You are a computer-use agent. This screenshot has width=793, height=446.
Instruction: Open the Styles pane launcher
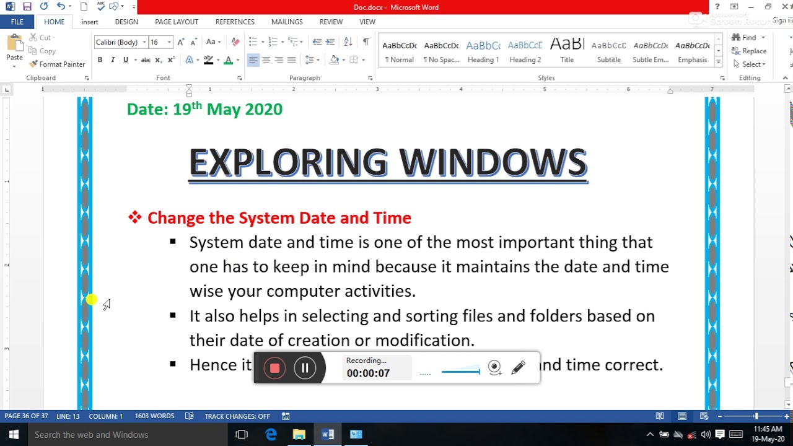[722, 78]
